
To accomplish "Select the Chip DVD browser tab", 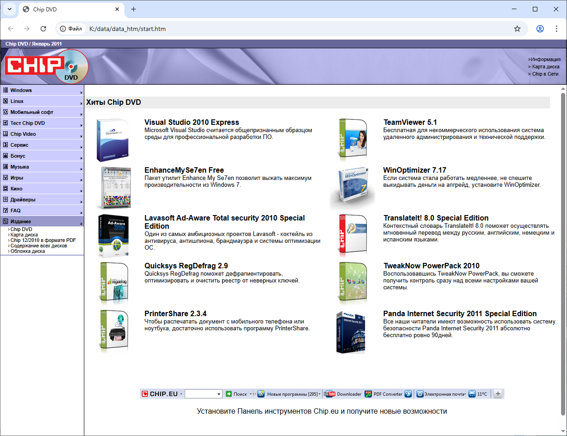I will (71, 10).
